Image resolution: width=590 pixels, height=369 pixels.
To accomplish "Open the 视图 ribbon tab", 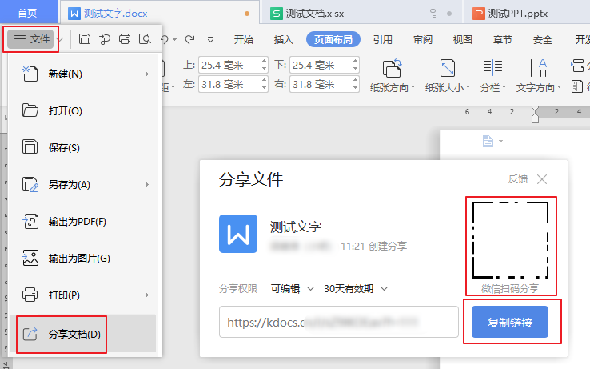I will click(462, 39).
